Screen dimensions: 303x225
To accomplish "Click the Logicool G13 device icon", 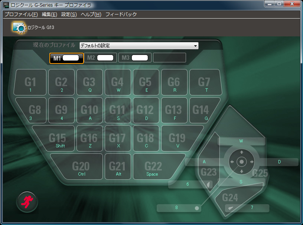I will 18,27.
